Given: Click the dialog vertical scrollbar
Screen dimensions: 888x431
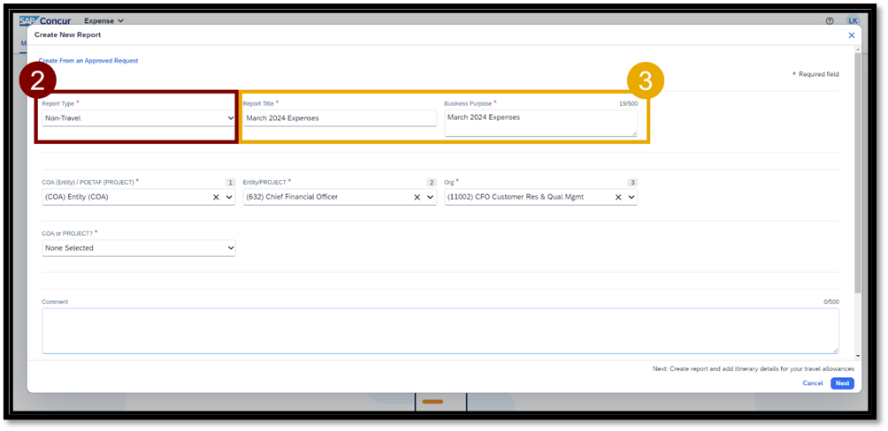Looking at the screenshot, I should [x=857, y=177].
